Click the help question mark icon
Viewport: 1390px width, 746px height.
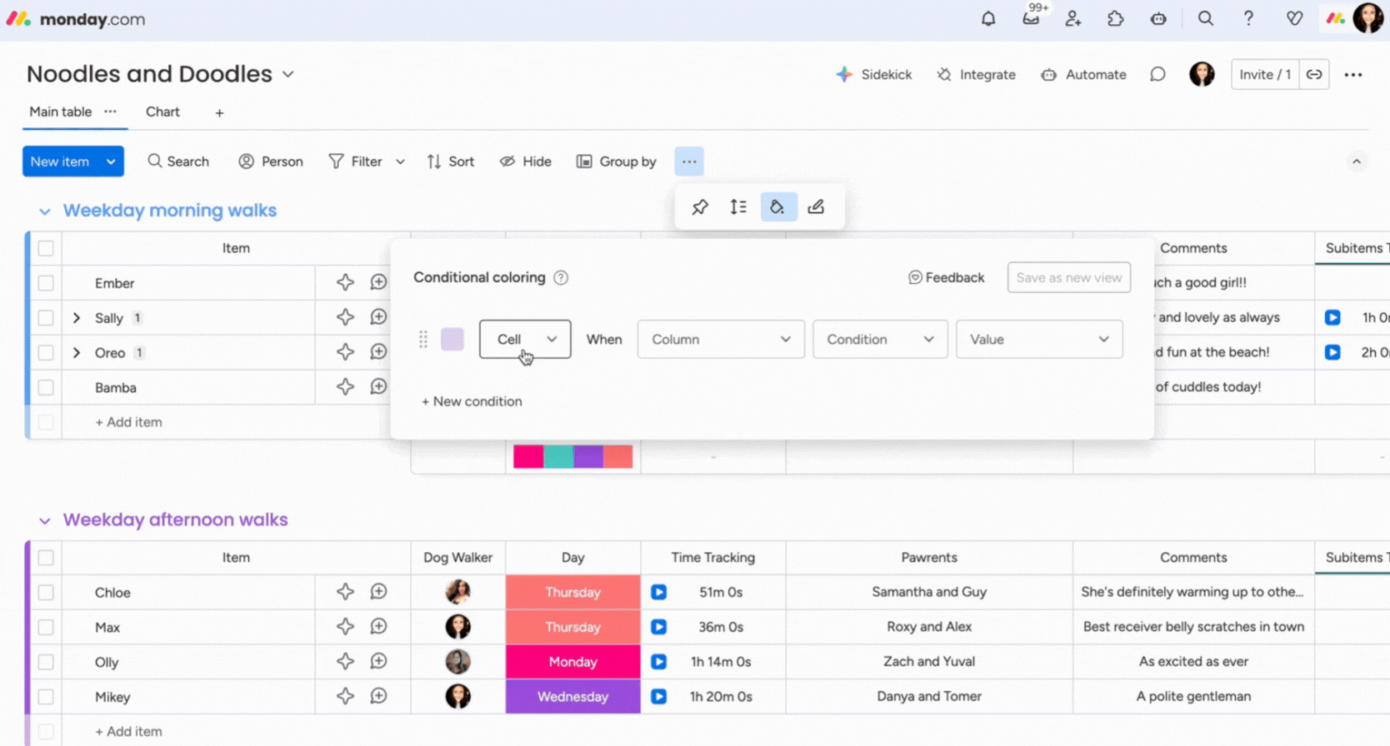1248,18
